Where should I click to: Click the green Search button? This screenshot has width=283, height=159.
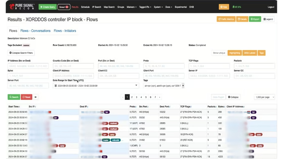click(14, 97)
